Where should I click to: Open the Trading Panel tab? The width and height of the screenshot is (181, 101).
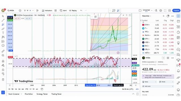pos(57,94)
